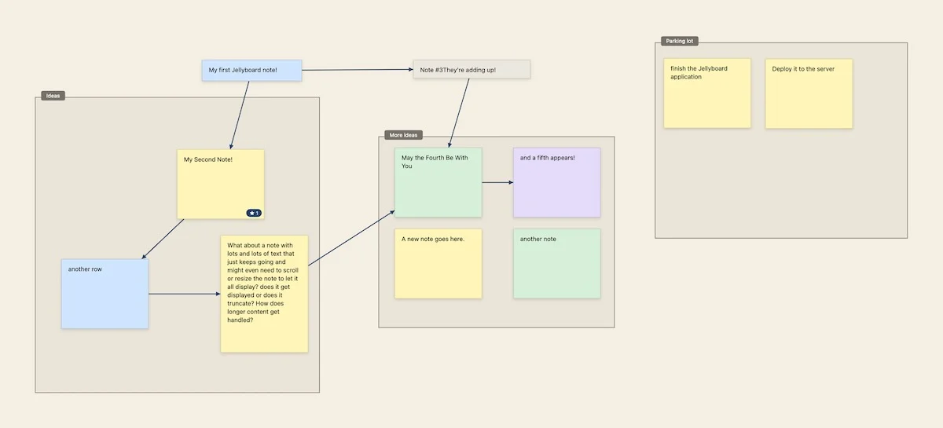Click the "finish the Jellyboard application" note

706,93
